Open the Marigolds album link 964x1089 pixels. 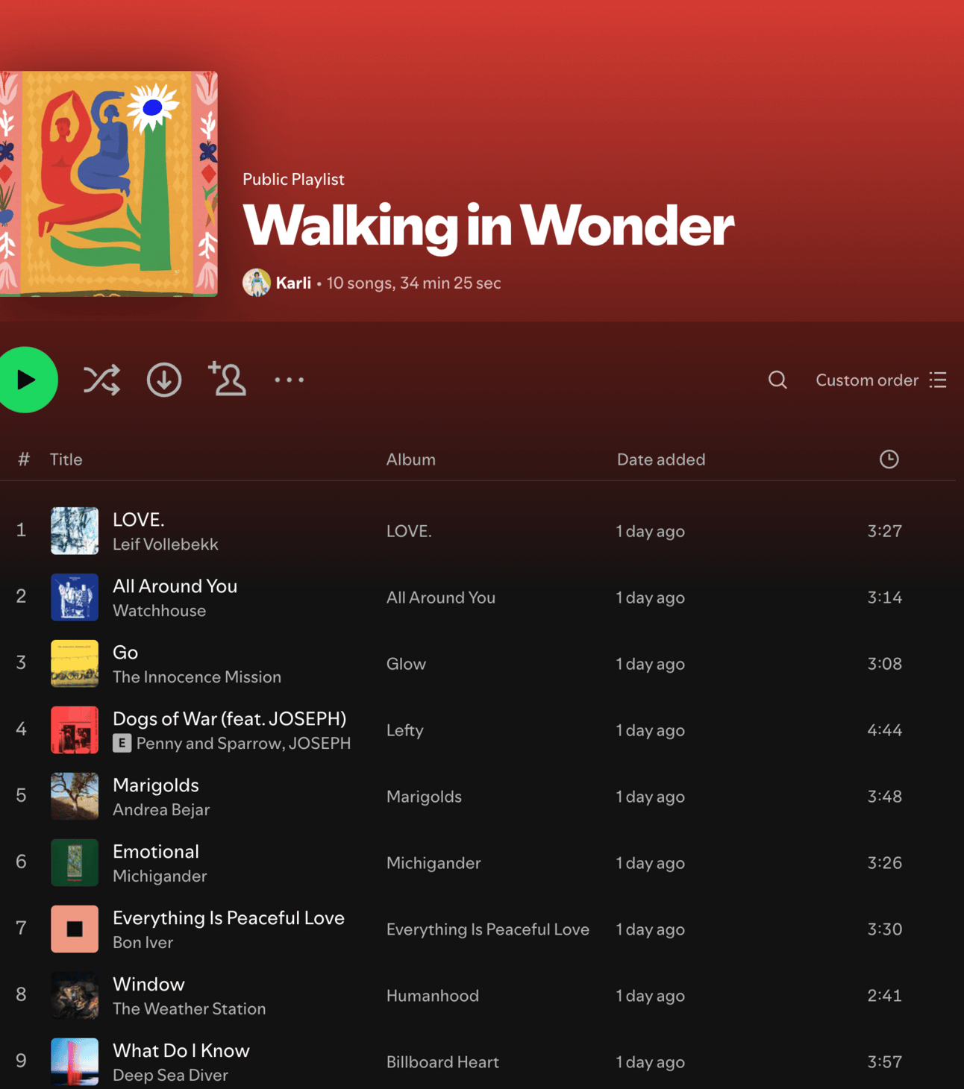click(x=424, y=797)
